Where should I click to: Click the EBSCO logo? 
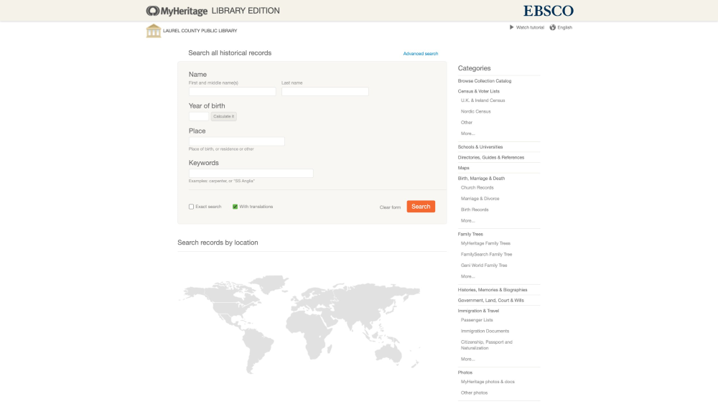pyautogui.click(x=548, y=11)
